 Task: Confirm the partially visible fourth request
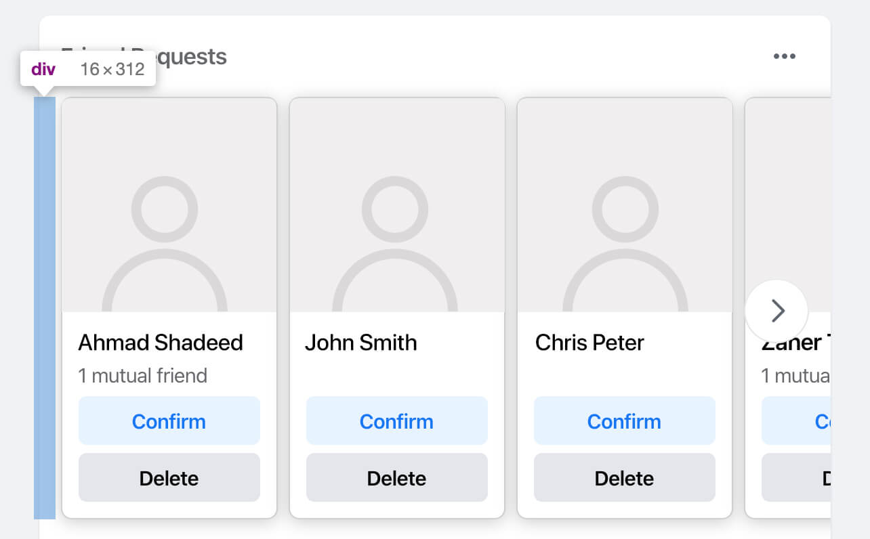(797, 421)
